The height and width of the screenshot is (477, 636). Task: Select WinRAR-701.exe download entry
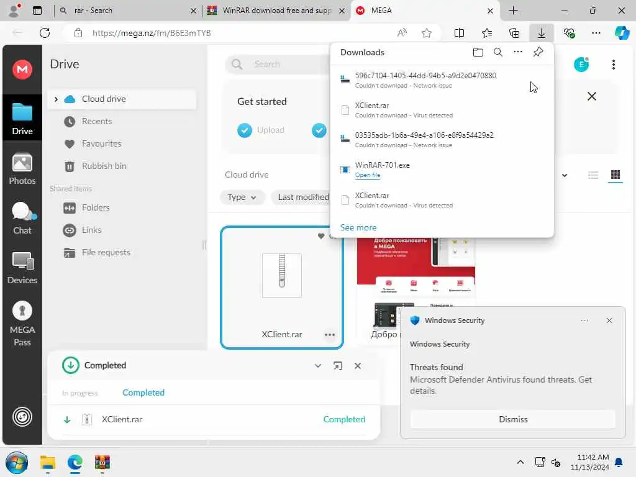pyautogui.click(x=442, y=170)
